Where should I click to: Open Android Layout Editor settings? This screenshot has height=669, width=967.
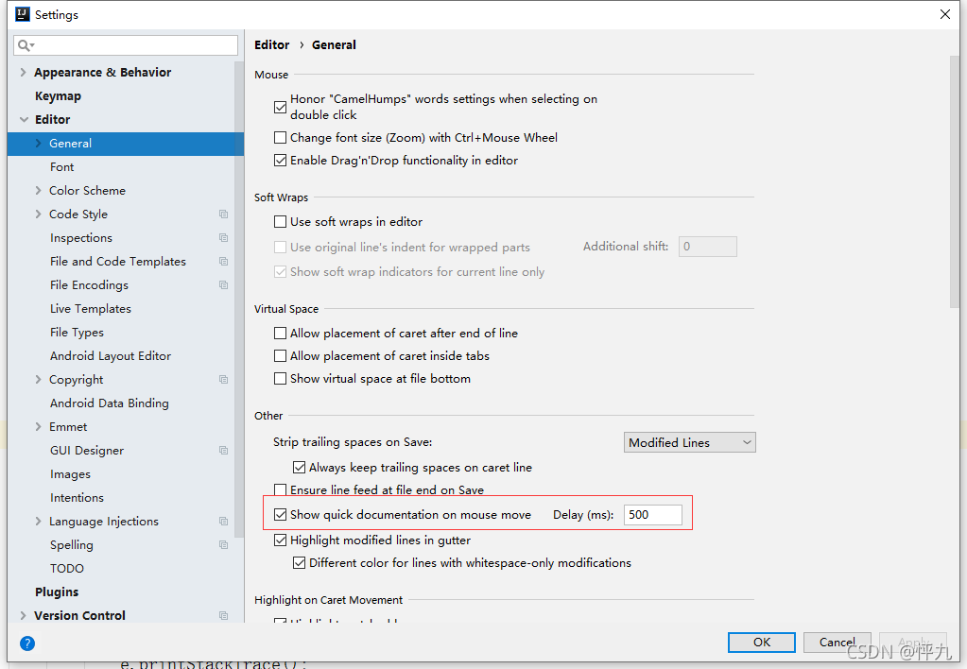pyautogui.click(x=111, y=356)
